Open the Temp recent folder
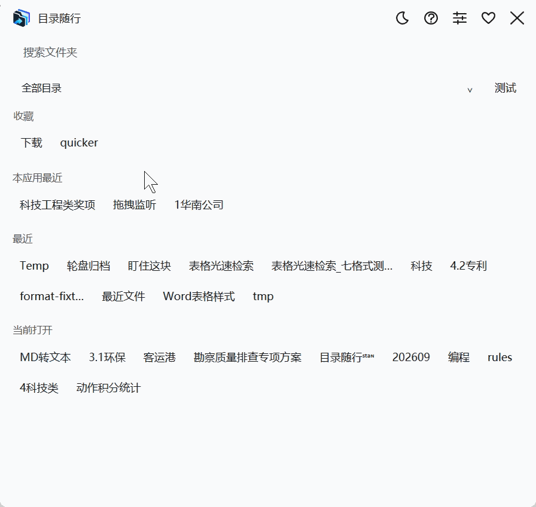Screen dimensions: 536x507 coord(34,266)
